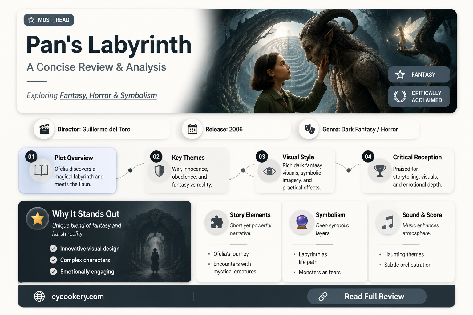Click the 'Subtle orchestration' bullet
Screen dimensions: 473x315
pos(408,265)
